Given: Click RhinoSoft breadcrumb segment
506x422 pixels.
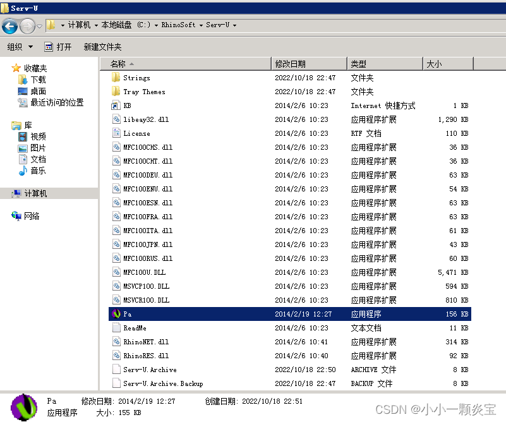Looking at the screenshot, I should (178, 25).
